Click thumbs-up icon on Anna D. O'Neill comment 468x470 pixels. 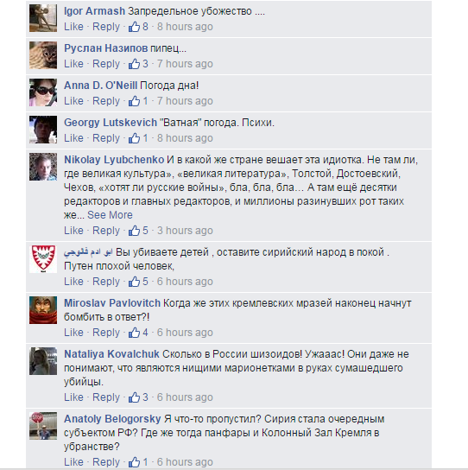coord(134,101)
